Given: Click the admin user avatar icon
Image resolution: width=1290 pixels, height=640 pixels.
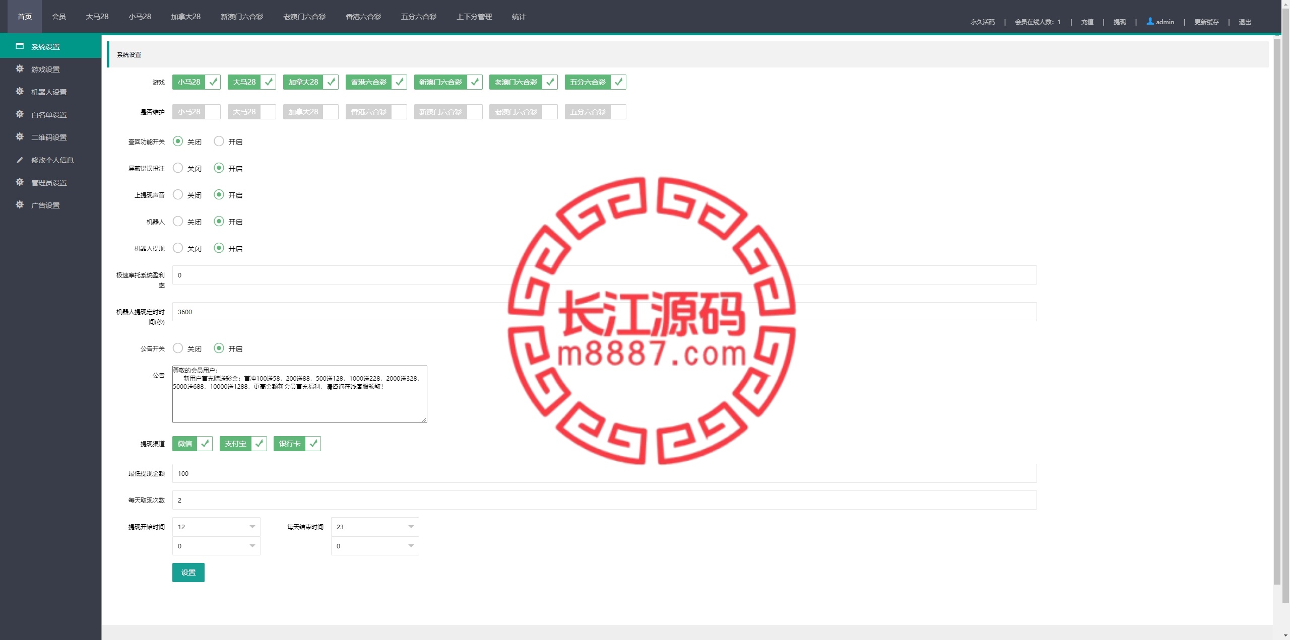Looking at the screenshot, I should coord(1150,21).
